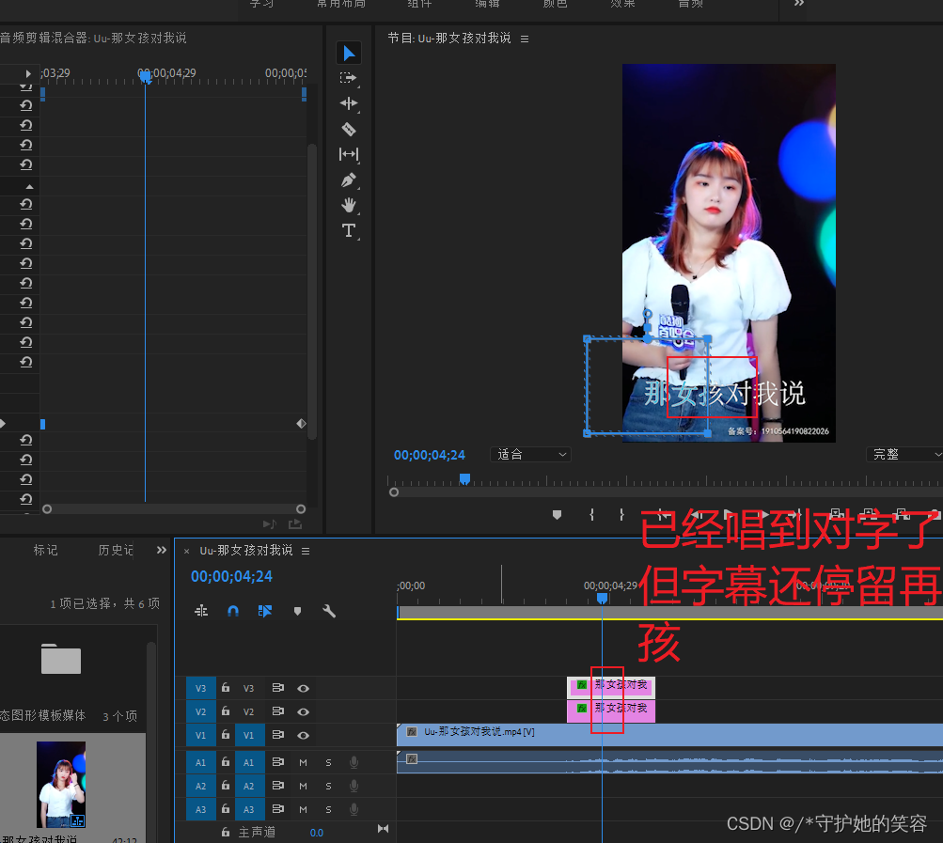Viewport: 943px width, 843px height.
Task: Add a marker from timeline toolbar
Action: coord(297,611)
